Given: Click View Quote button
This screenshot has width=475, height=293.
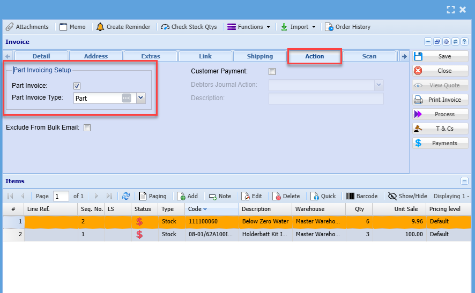Looking at the screenshot, I should click(440, 85).
